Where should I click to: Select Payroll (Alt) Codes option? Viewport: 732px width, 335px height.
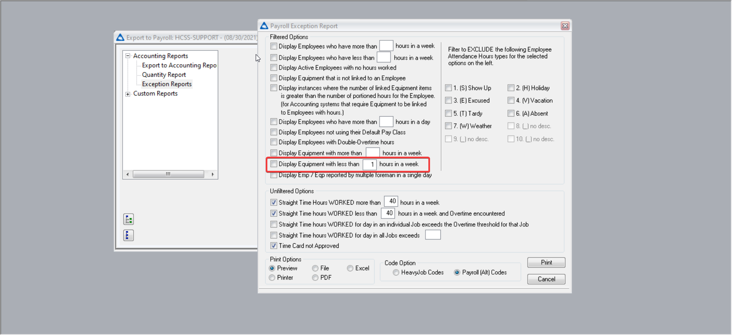tap(457, 272)
